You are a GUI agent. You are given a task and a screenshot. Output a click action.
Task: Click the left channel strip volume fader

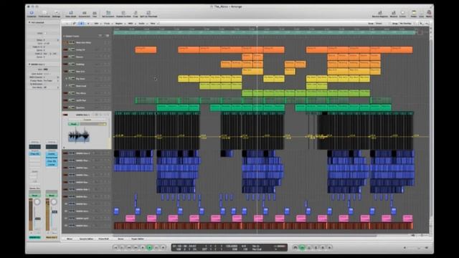tap(38, 219)
